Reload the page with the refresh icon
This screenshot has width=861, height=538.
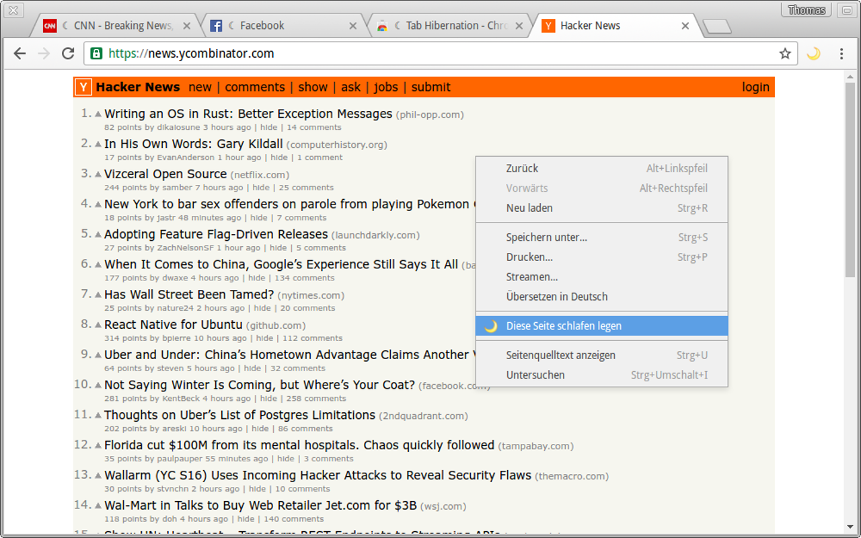pos(68,54)
